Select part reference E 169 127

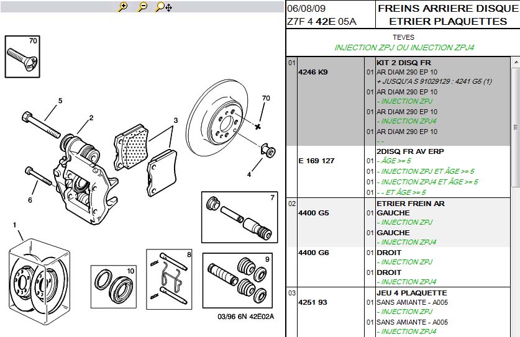316,161
